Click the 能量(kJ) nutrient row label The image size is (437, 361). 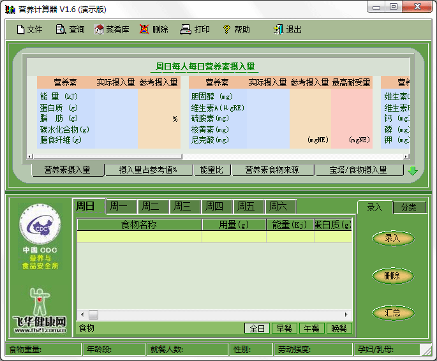click(59, 97)
